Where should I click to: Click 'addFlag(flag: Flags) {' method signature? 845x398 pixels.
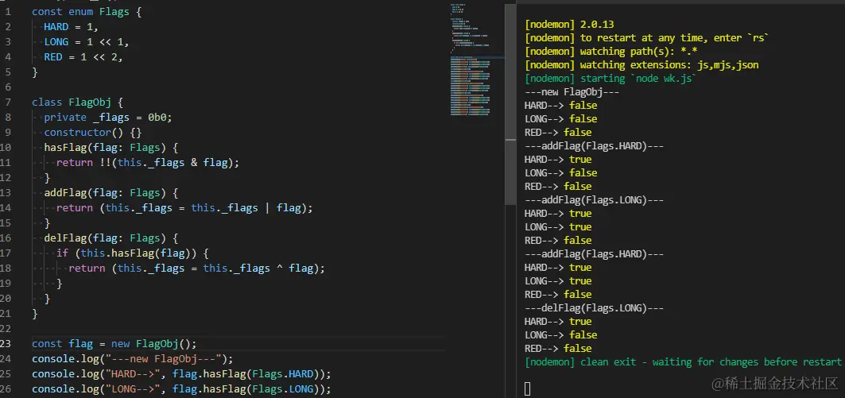[x=111, y=192]
